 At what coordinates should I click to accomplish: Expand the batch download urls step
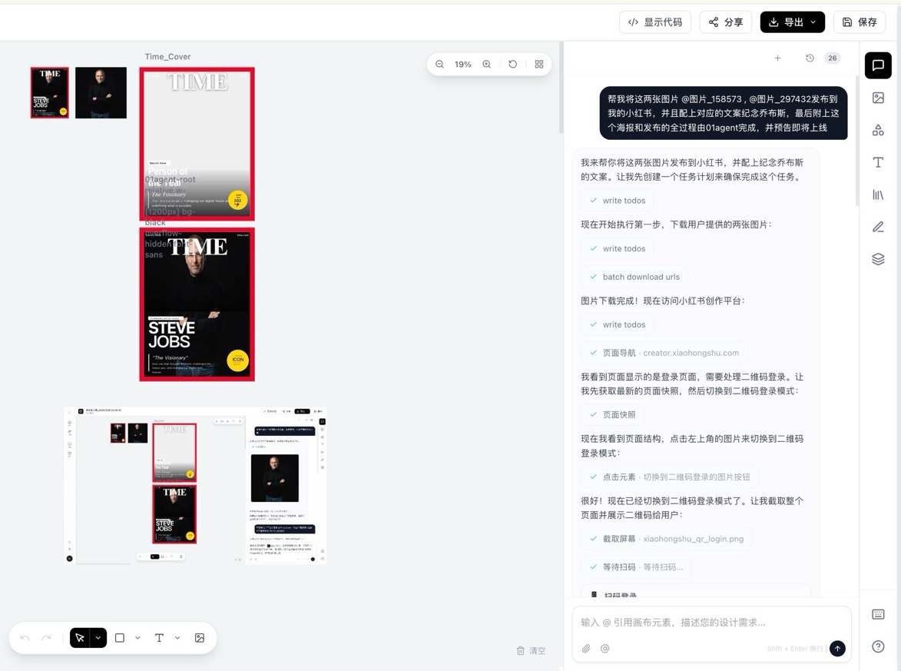[634, 277]
